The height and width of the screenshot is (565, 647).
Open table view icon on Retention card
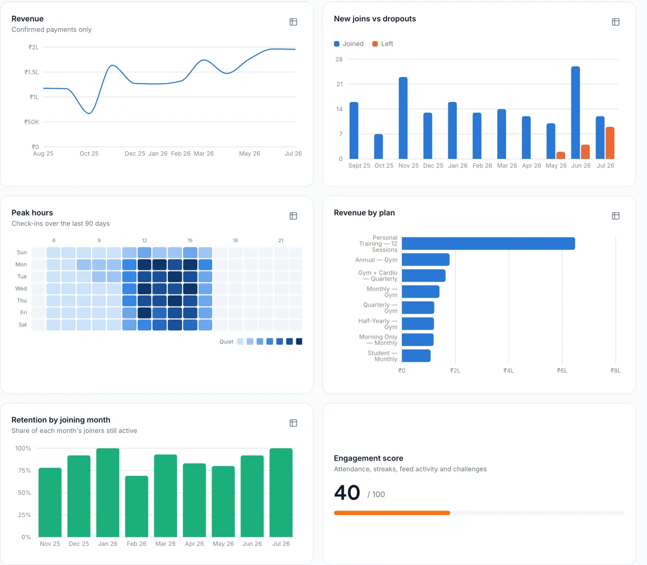[293, 423]
